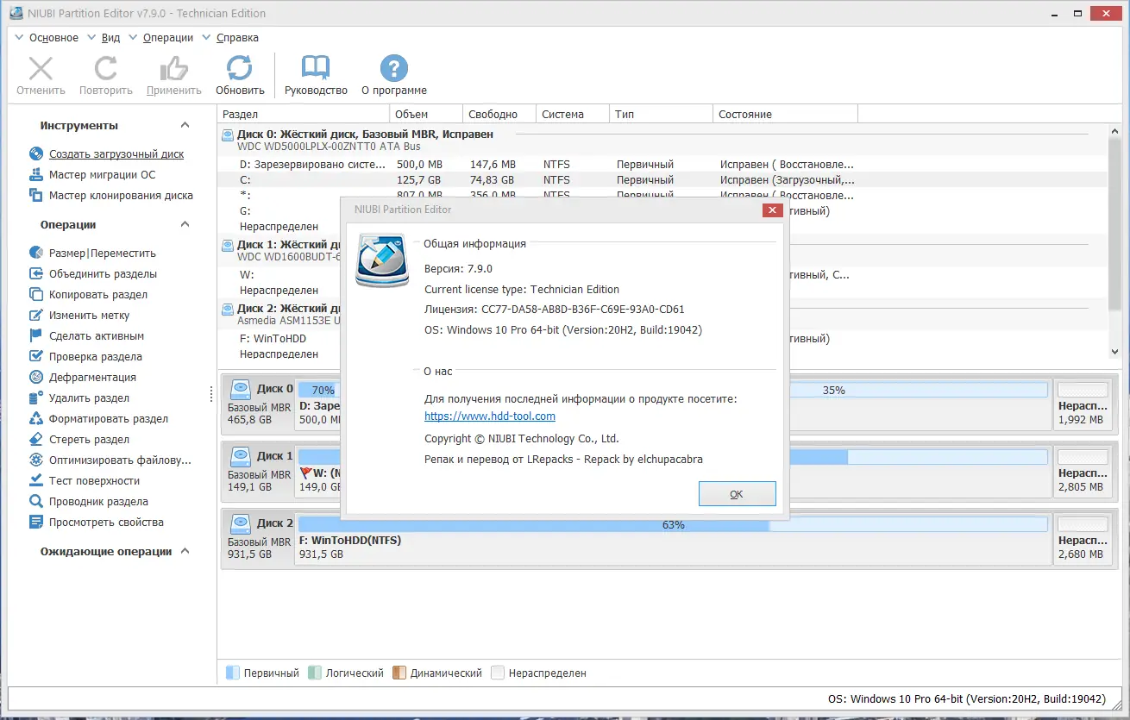Image resolution: width=1130 pixels, height=720 pixels.
Task: Click the Повторить redo icon
Action: tap(106, 68)
